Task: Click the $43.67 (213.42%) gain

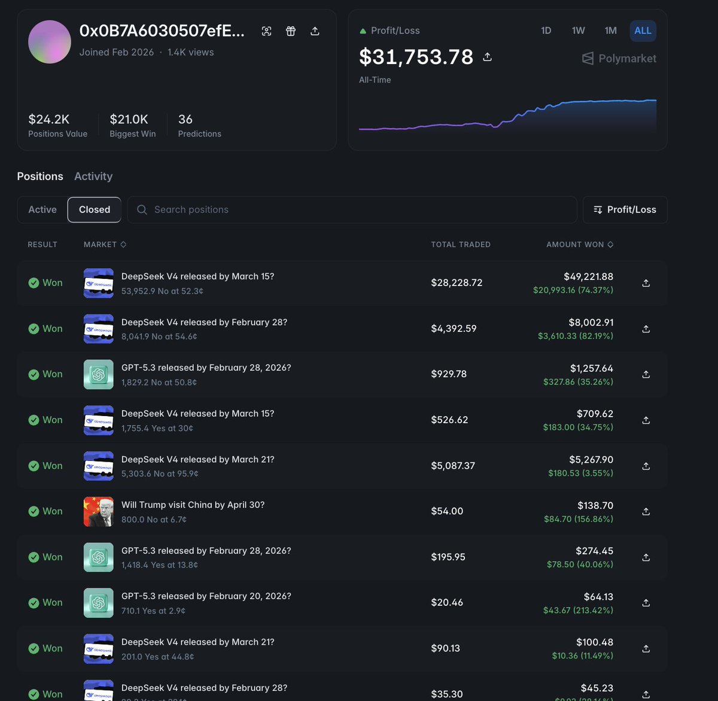Action: [x=578, y=610]
